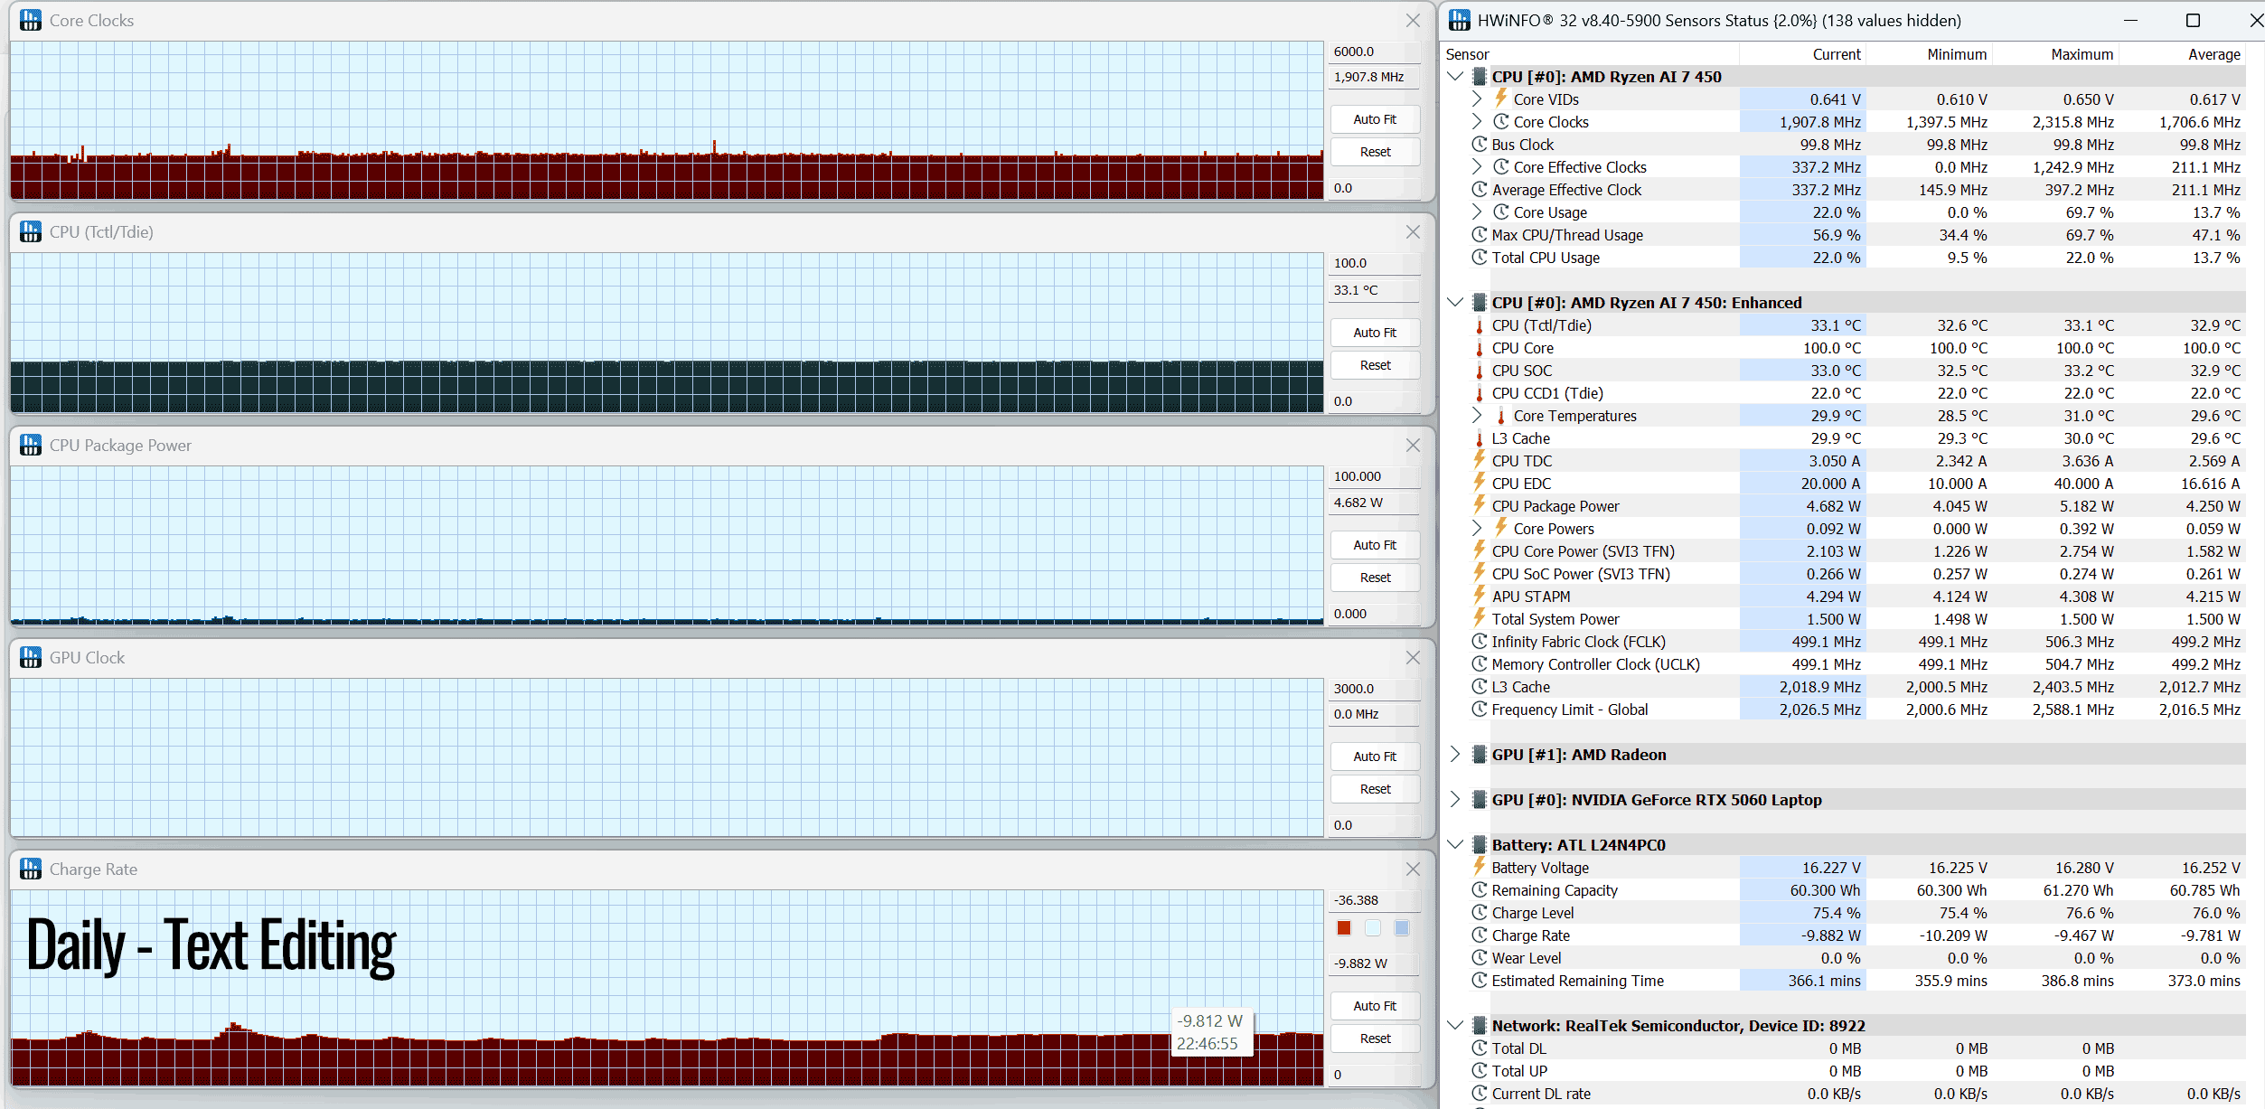Click the 100.0 maximum field in CPU (Tctl/Tdie) graph
The width and height of the screenshot is (2265, 1109).
[x=1374, y=263]
